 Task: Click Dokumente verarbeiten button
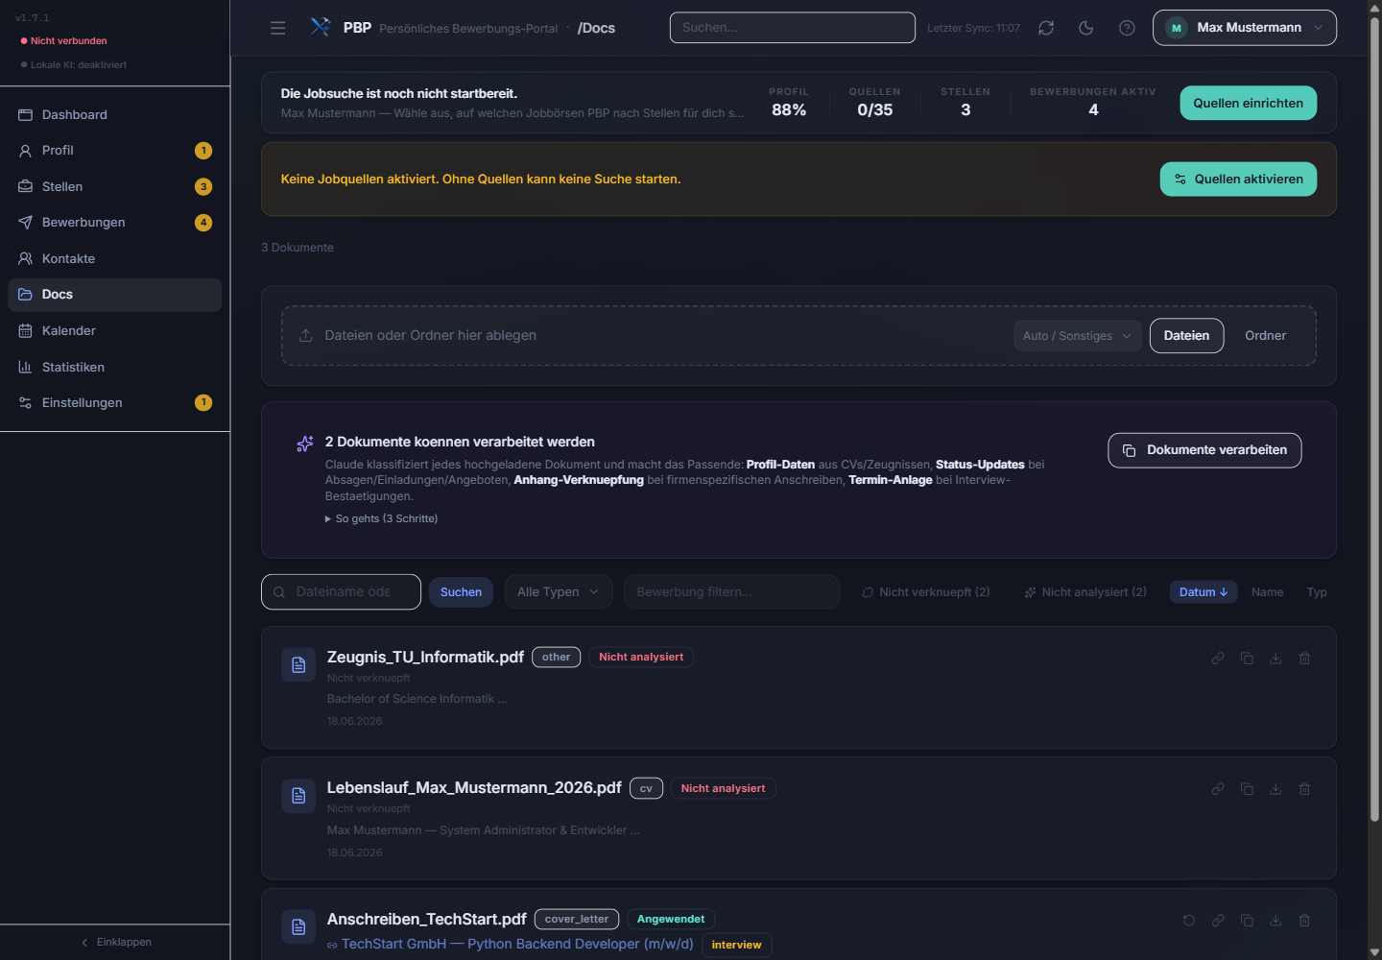(1204, 450)
